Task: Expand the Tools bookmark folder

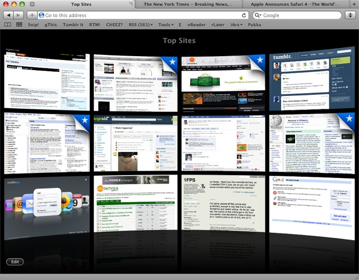Action: click(x=166, y=25)
